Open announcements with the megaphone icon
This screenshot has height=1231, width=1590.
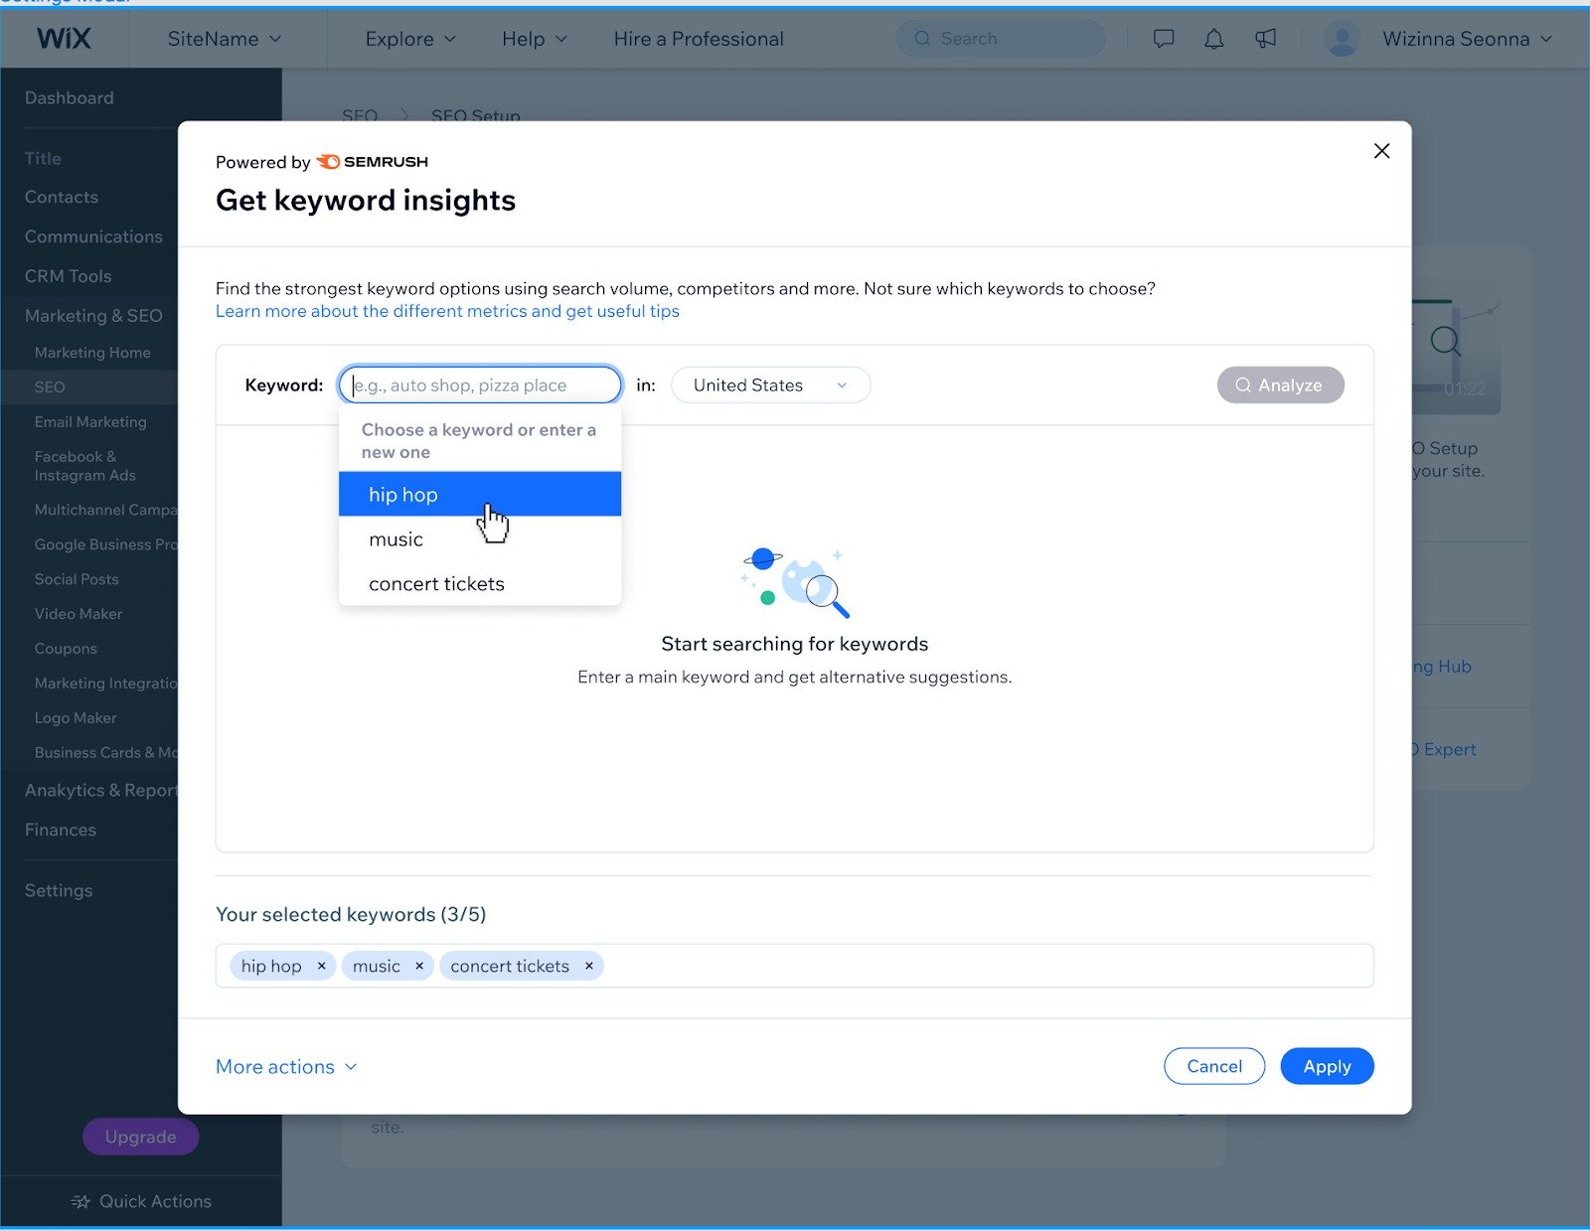click(x=1265, y=39)
